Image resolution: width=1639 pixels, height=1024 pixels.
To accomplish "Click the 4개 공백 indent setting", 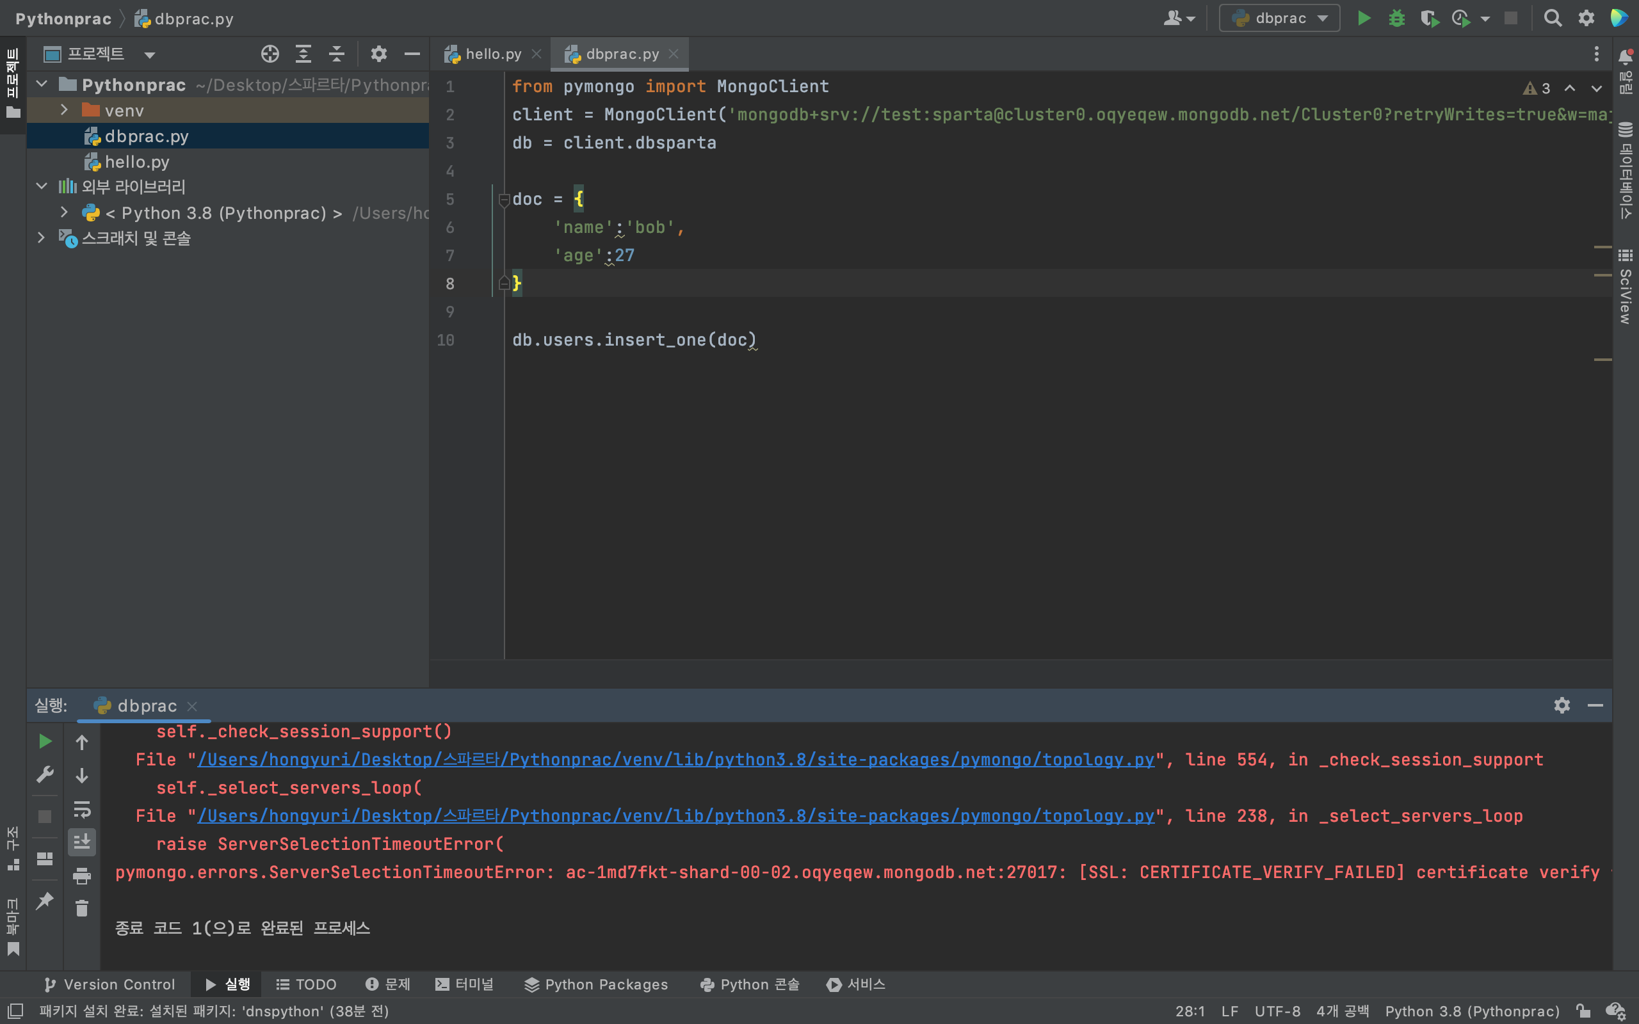I will [x=1343, y=1011].
